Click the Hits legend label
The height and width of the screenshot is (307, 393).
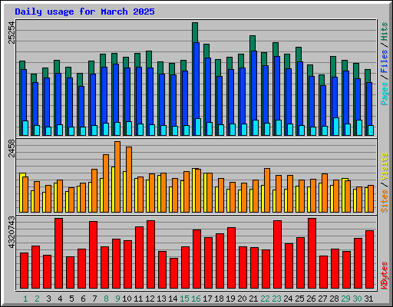[385, 31]
